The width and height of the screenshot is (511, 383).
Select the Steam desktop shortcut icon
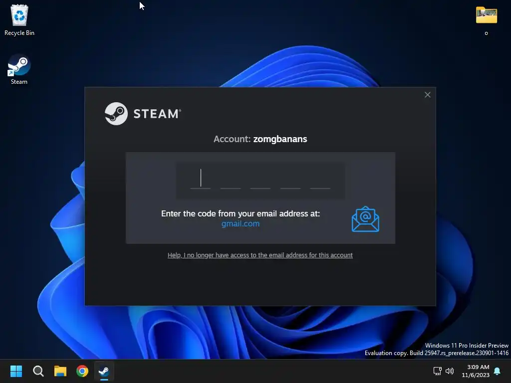point(19,70)
